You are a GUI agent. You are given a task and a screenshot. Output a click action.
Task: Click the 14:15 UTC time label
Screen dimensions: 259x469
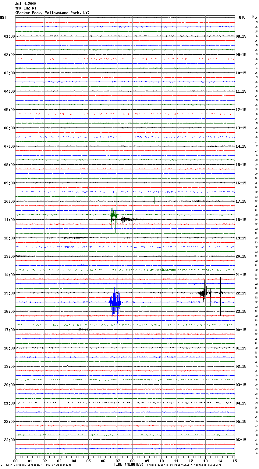pos(241,146)
